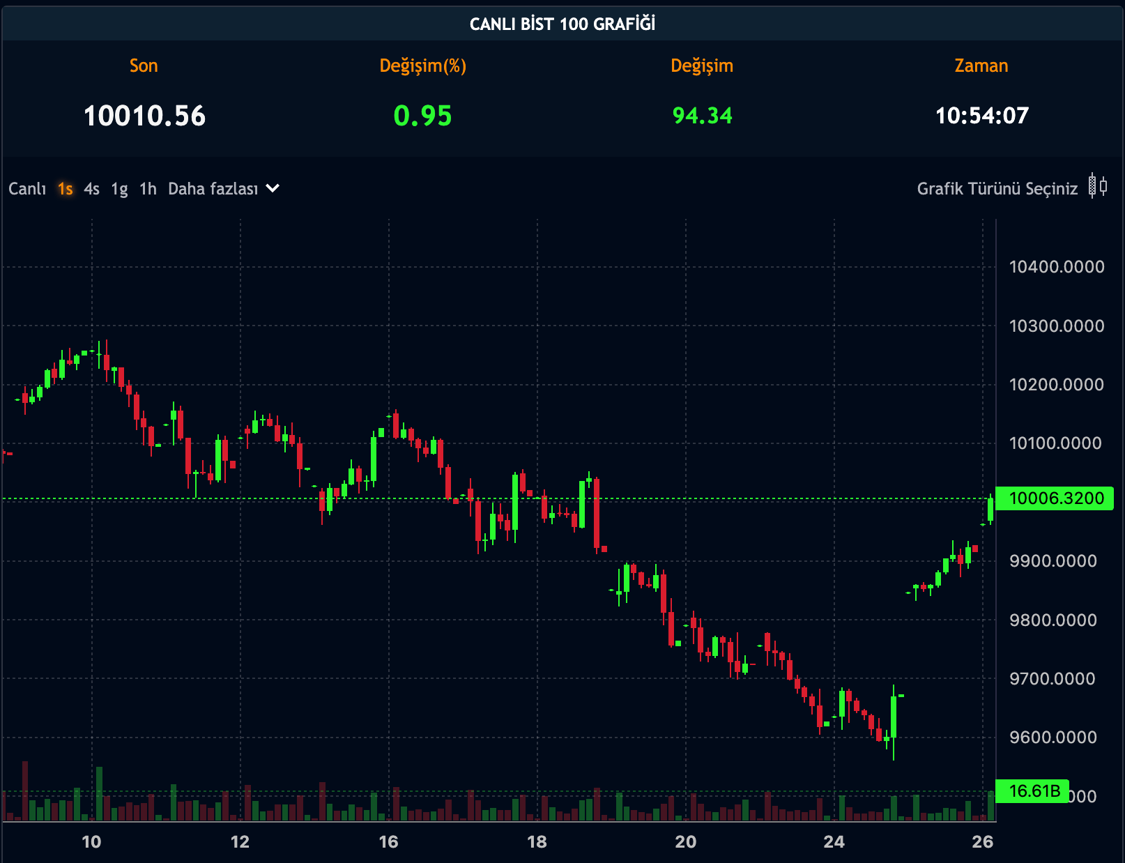Click the 10300.0000 price axis label
Image resolution: width=1125 pixels, height=863 pixels.
click(x=1056, y=326)
